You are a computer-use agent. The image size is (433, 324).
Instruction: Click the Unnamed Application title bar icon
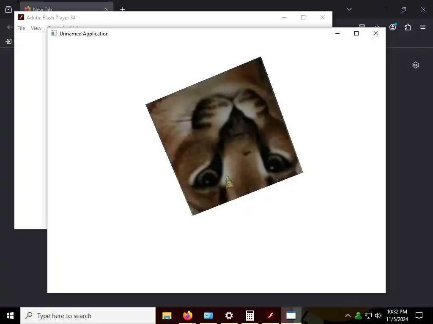point(54,34)
